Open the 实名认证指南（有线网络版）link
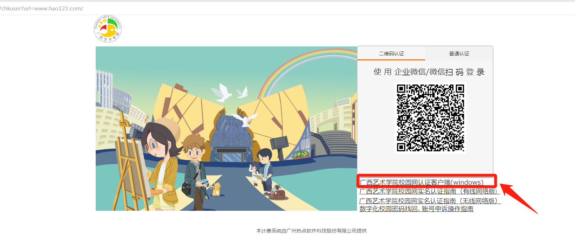Viewport: 575px width, 244px height. 429,191
